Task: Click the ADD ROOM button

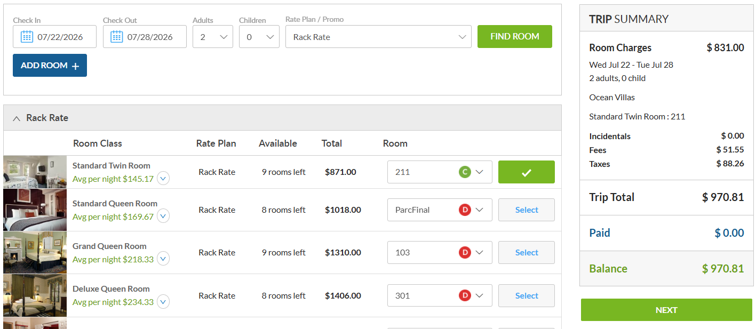Action: tap(50, 65)
